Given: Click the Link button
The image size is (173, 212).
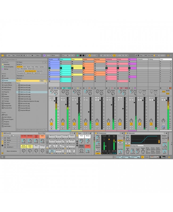Looking at the screenshot, I should click(x=9, y=56).
